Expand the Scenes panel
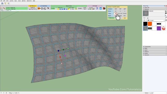The image size is (167, 94). pyautogui.click(x=155, y=53)
